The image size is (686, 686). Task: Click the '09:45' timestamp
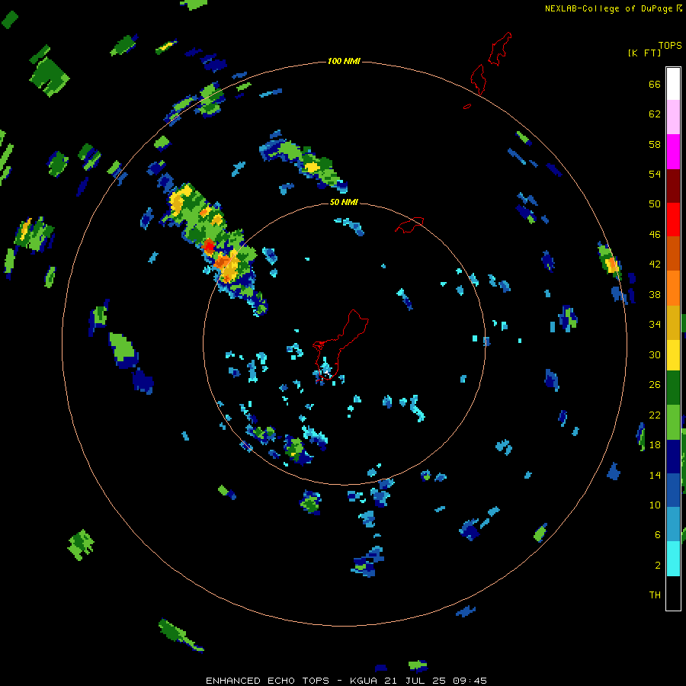click(x=470, y=681)
